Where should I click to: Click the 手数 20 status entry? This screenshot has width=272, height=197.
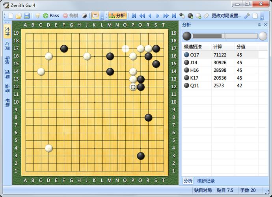(x=248, y=190)
